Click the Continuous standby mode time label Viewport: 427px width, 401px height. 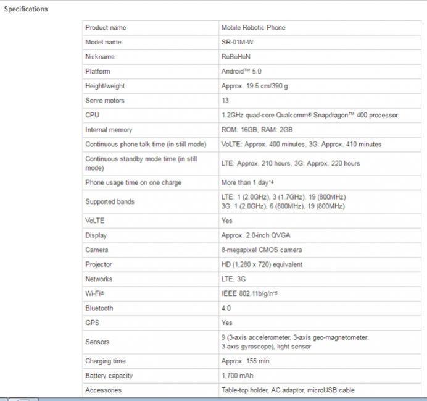[x=141, y=163]
